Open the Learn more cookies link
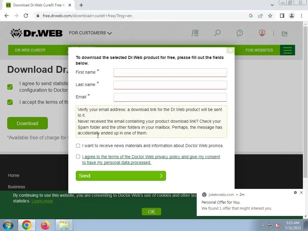 pos(42,201)
